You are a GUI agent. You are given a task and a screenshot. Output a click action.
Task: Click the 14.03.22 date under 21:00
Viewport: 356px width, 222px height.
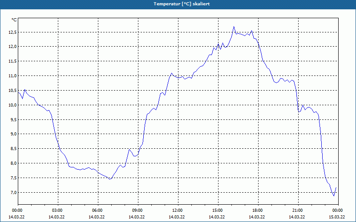297,217
